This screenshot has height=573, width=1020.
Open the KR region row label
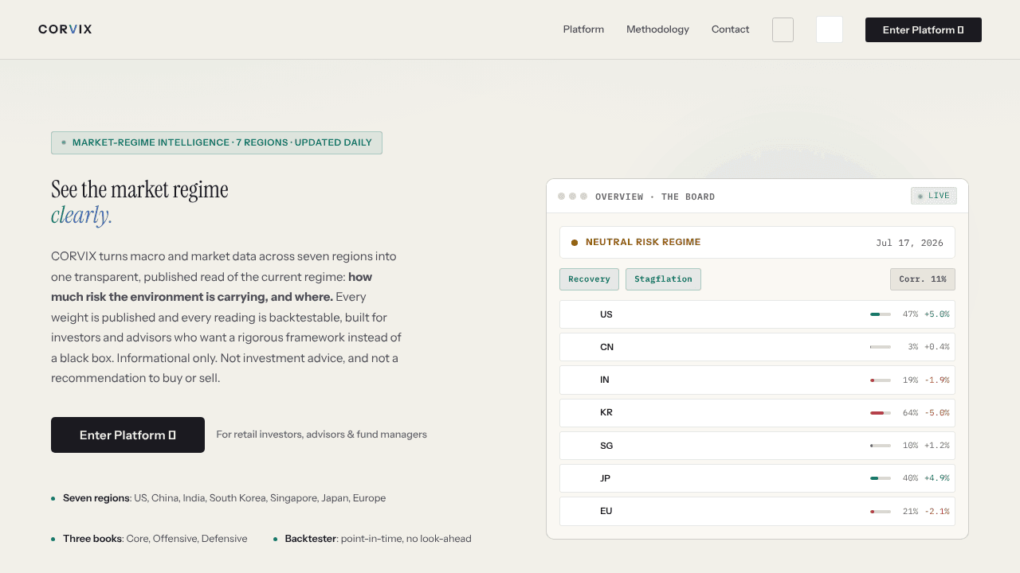(606, 412)
